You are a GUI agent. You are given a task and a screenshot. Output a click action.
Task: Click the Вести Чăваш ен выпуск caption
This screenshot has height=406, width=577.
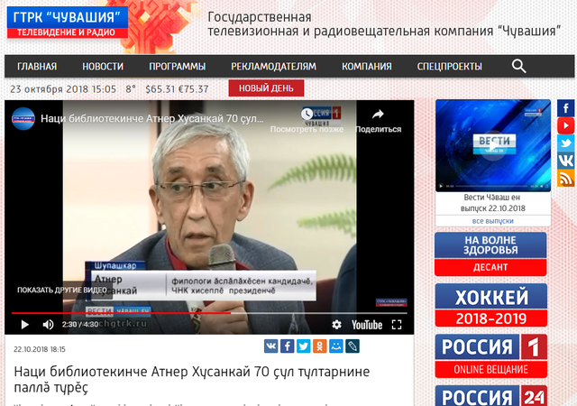[x=493, y=203]
